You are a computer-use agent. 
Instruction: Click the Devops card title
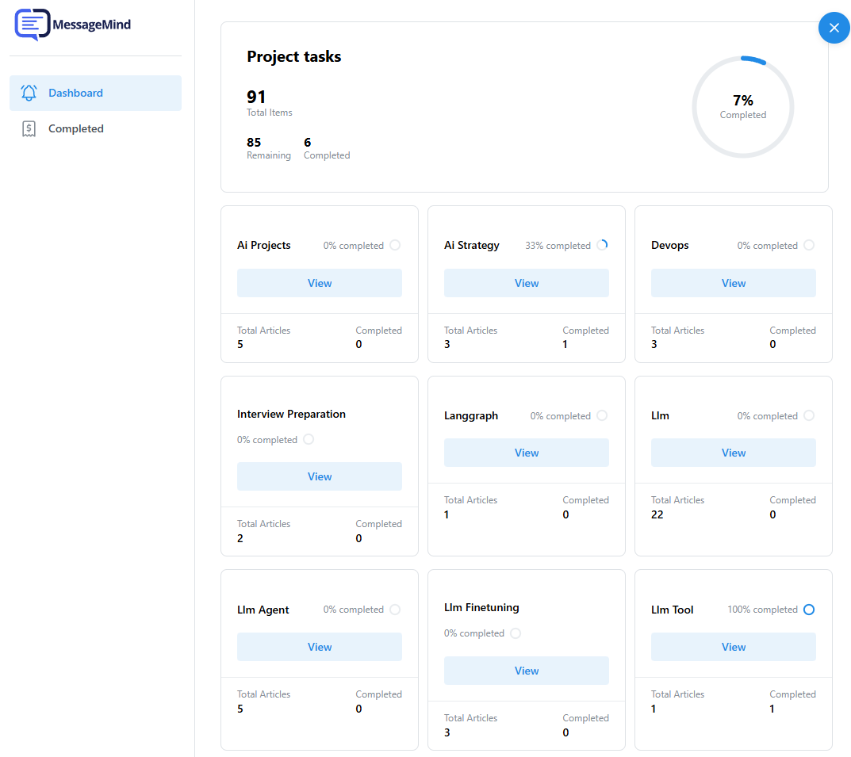[669, 245]
